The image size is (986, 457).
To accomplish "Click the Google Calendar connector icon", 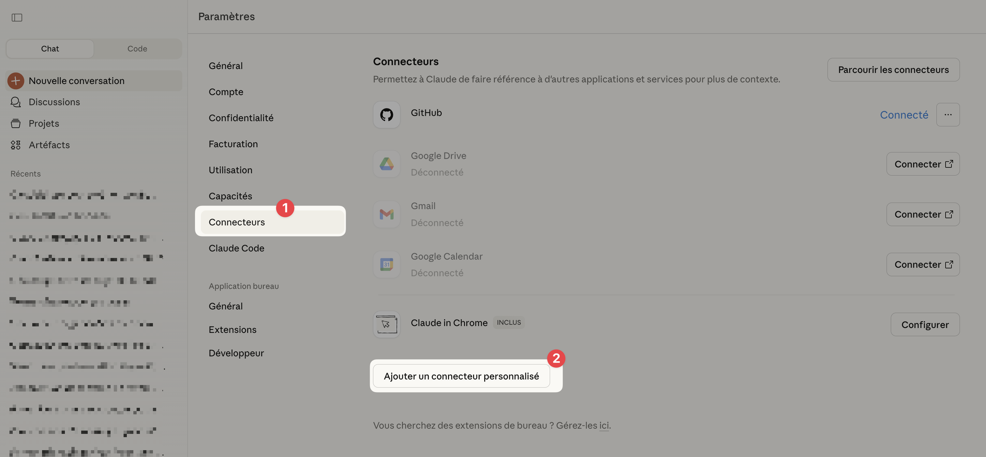I will pos(386,264).
